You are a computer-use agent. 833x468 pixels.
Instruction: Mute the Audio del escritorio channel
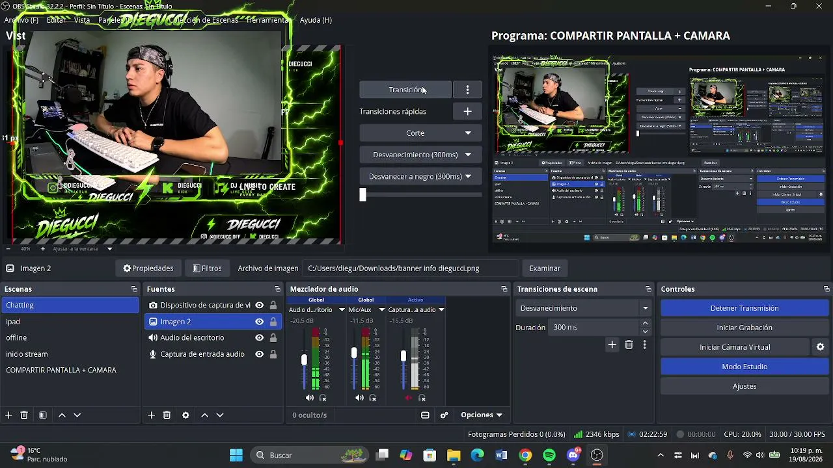click(310, 398)
